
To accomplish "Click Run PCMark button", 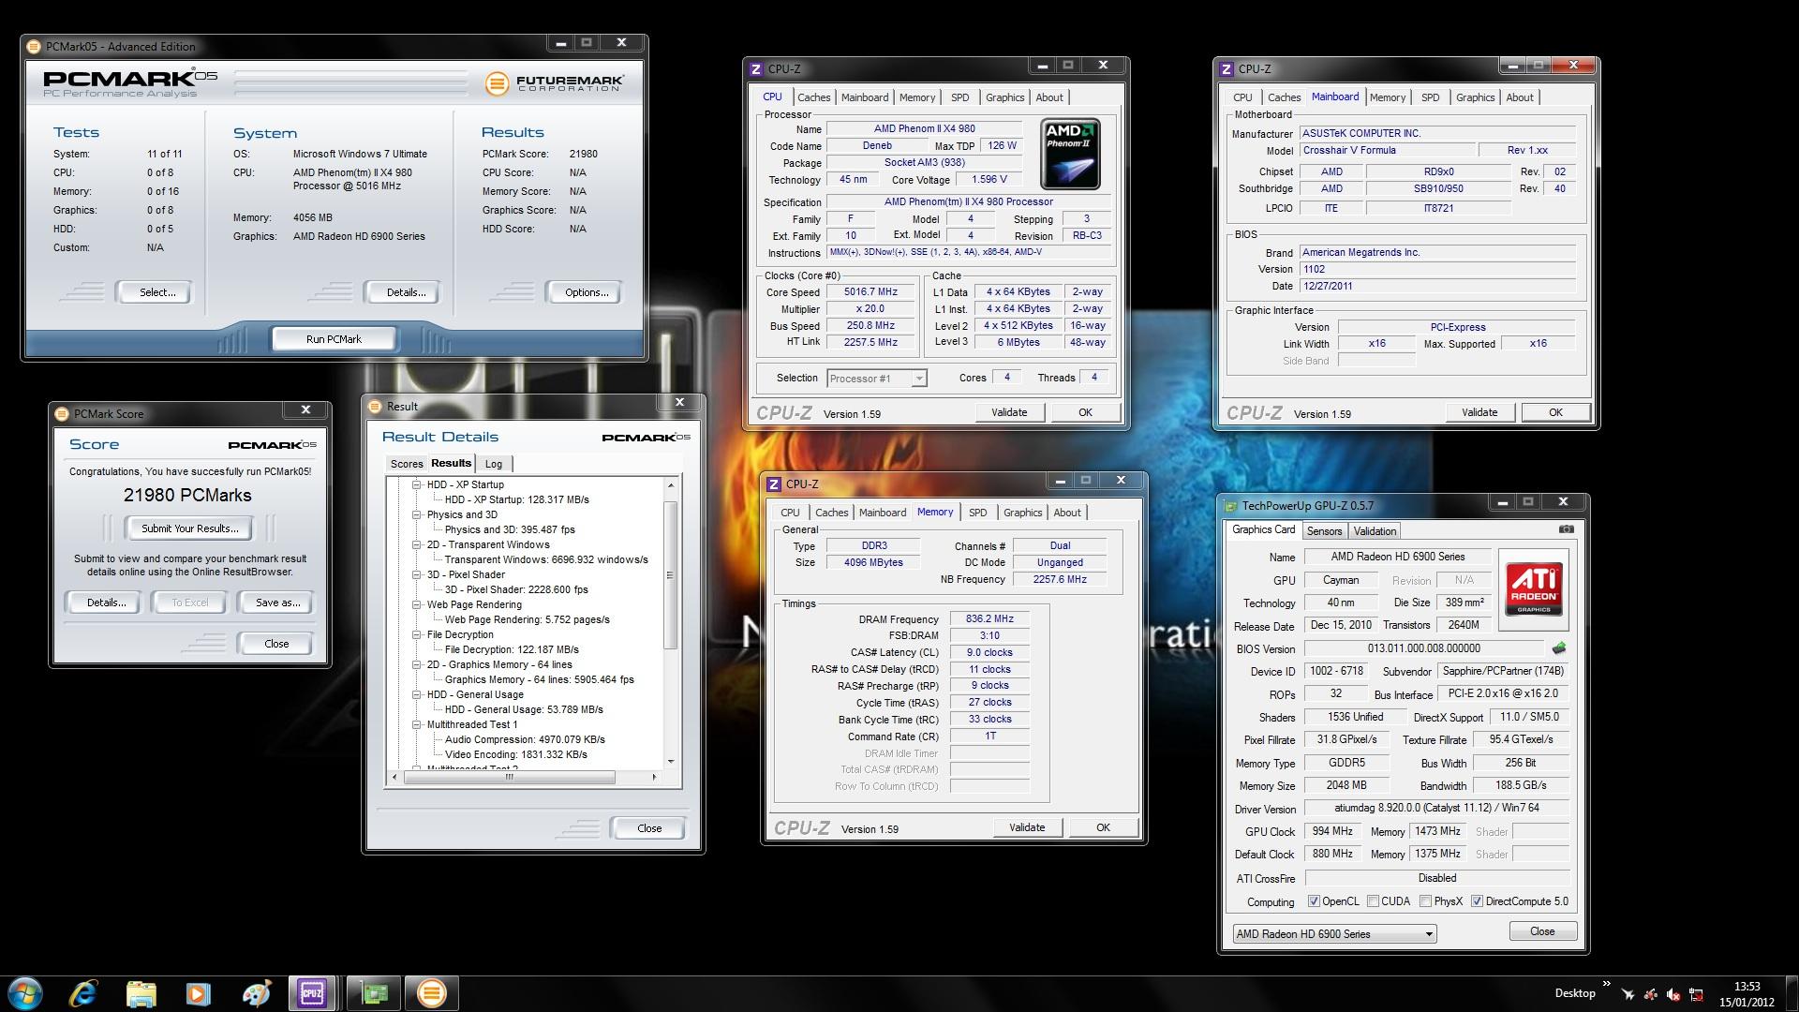I will 334,339.
